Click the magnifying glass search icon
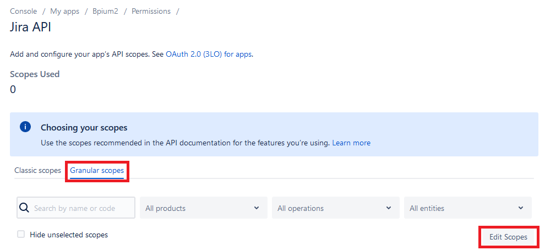Screen dimensions: 545x250 pyautogui.click(x=24, y=208)
